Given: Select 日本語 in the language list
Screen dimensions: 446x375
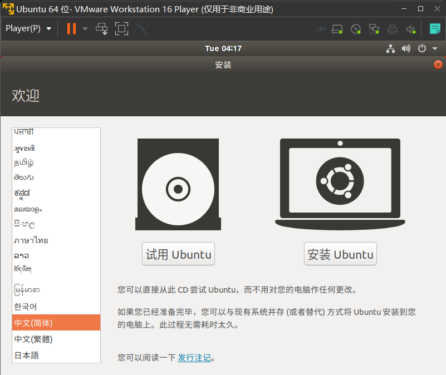Looking at the screenshot, I should [27, 355].
